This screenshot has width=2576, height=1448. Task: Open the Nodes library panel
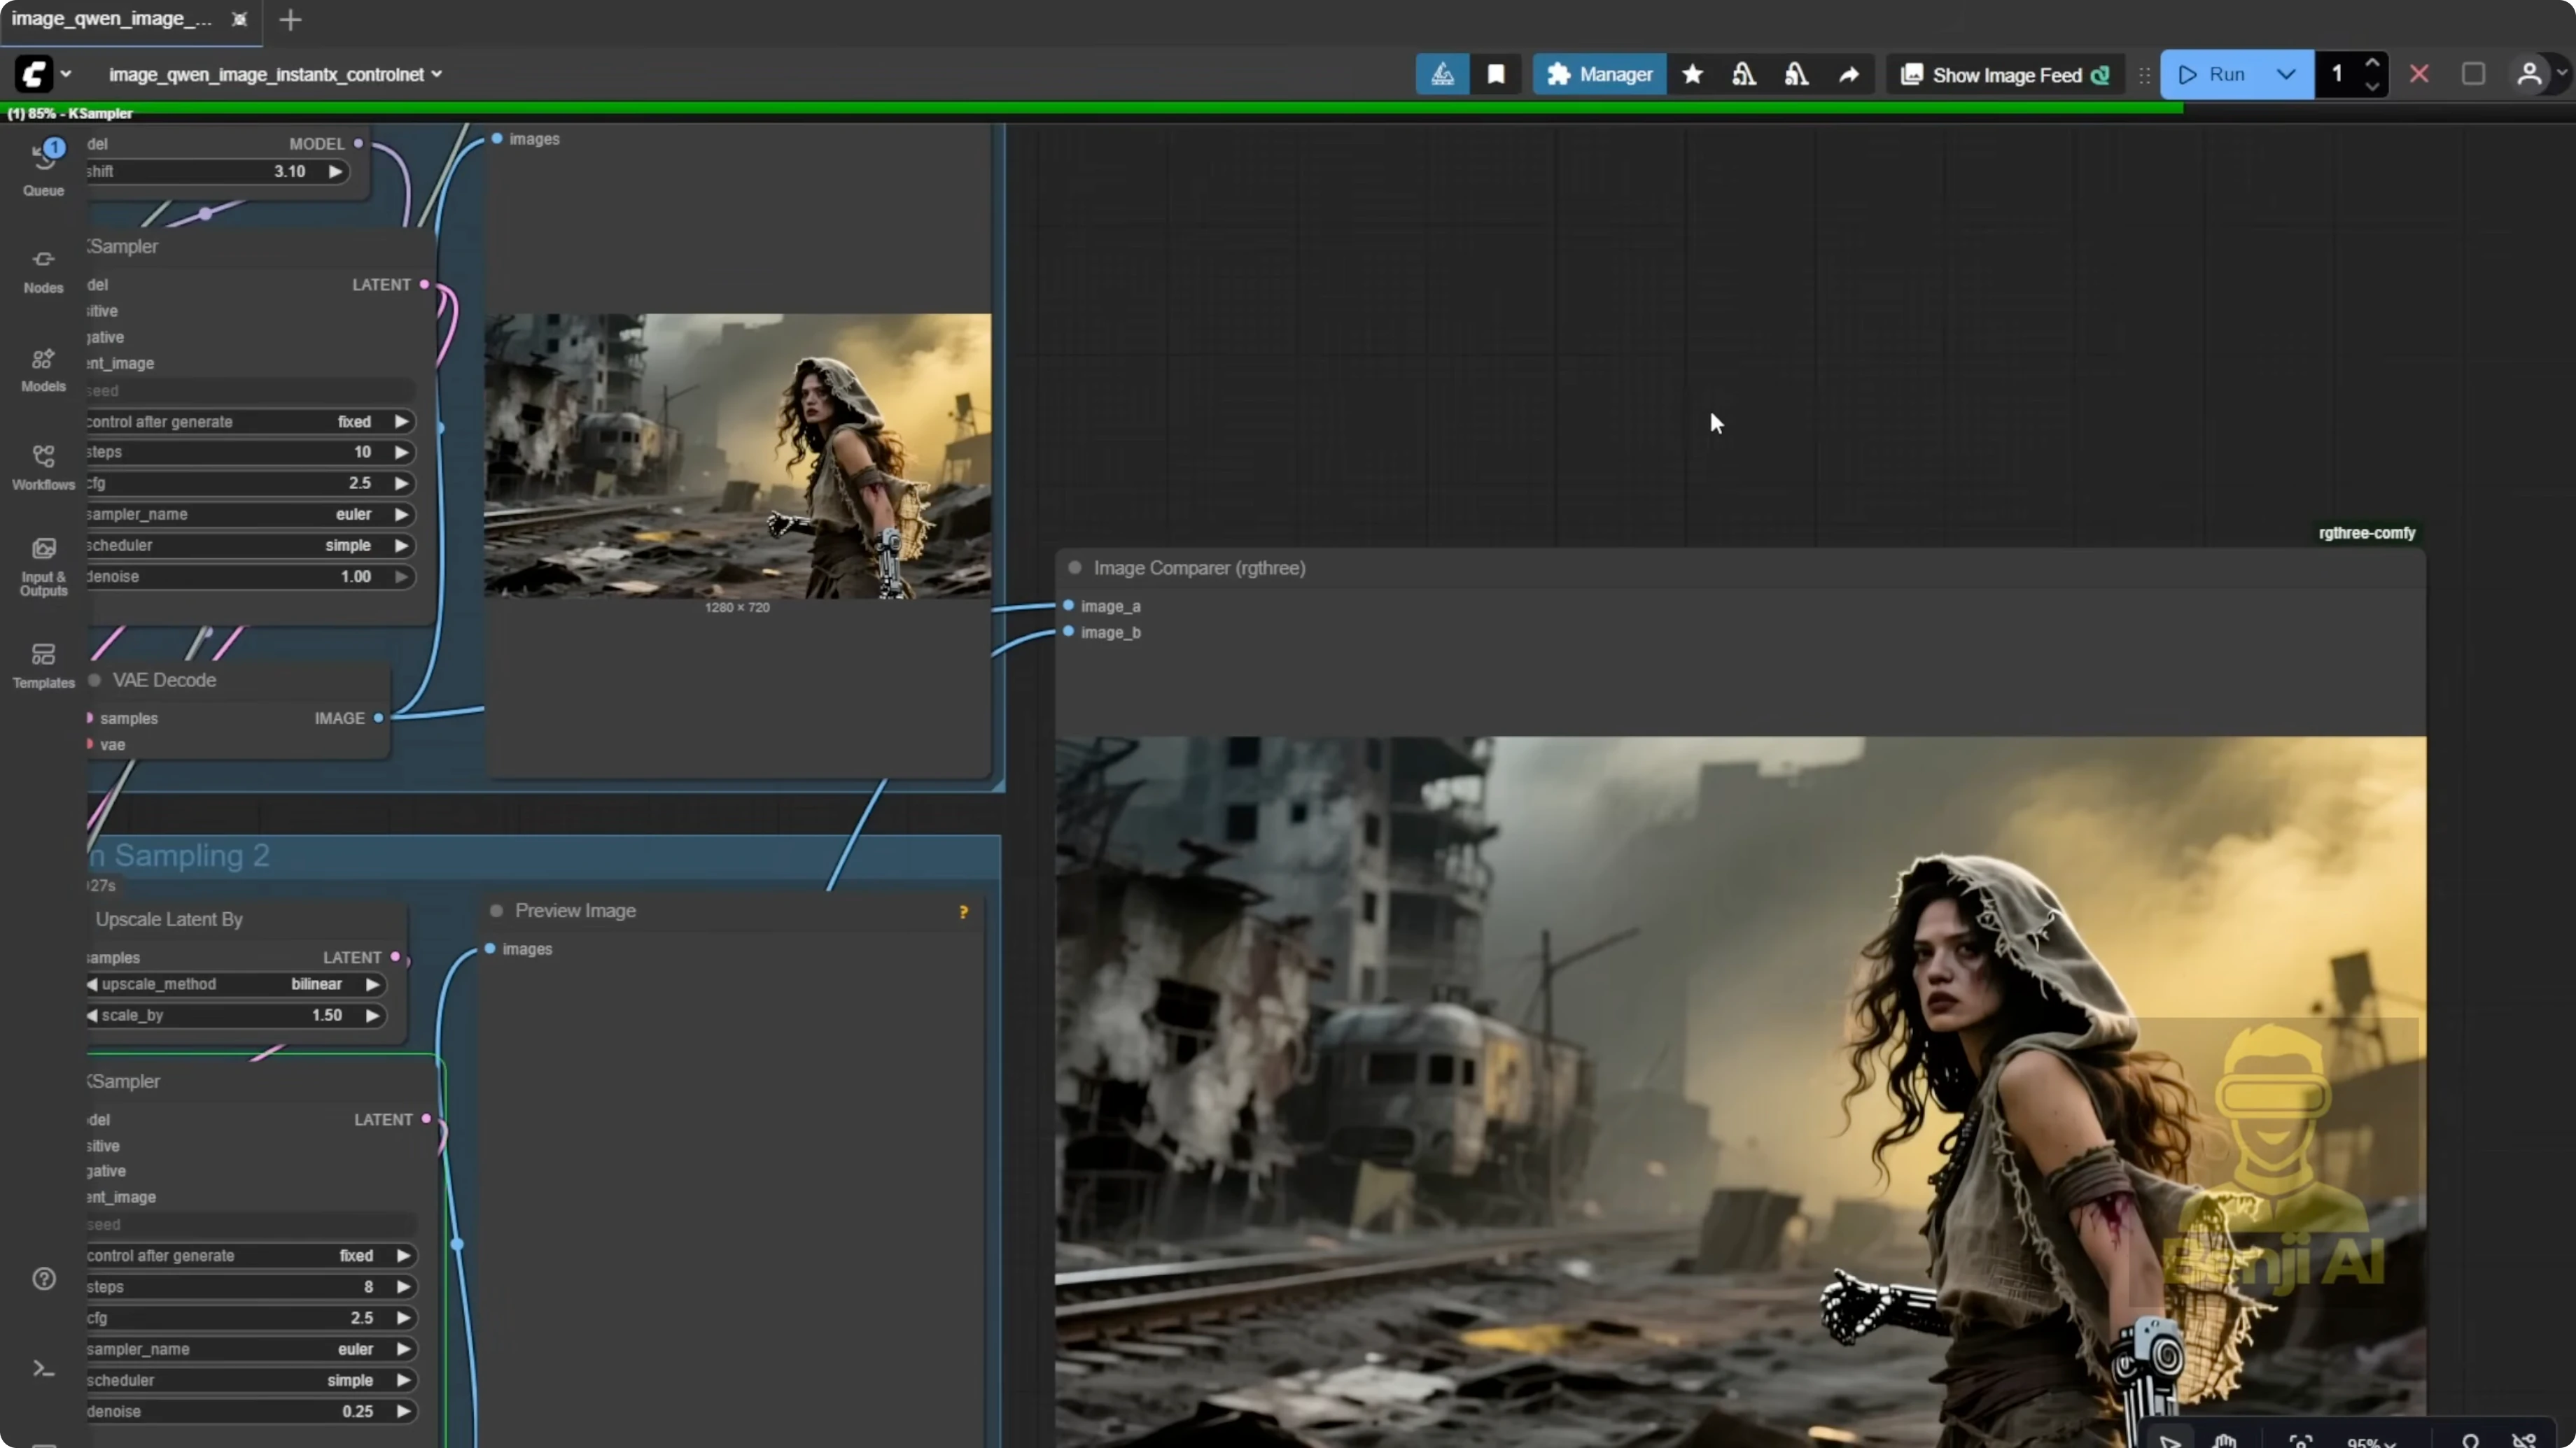point(43,270)
